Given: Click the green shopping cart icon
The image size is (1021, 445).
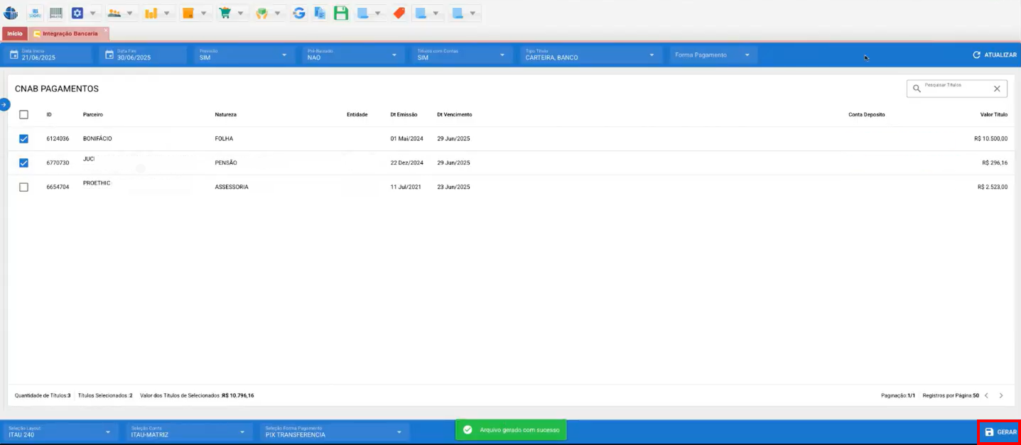Looking at the screenshot, I should (225, 13).
